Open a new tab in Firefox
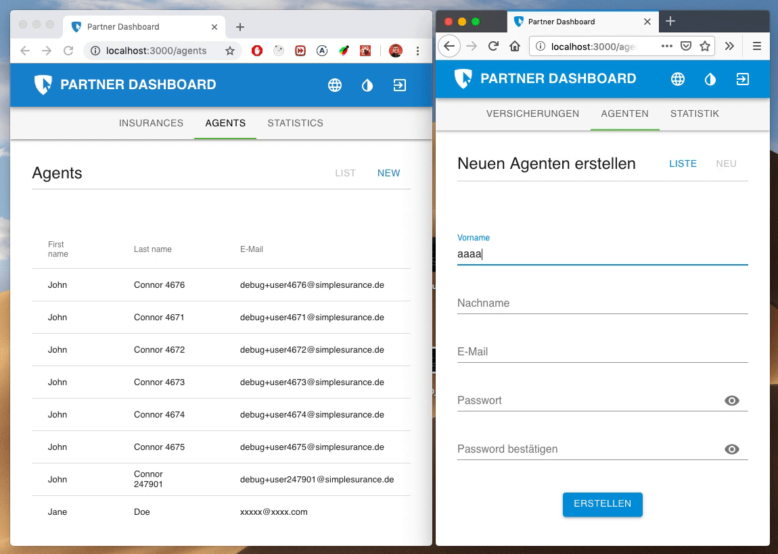This screenshot has height=554, width=778. [x=670, y=21]
